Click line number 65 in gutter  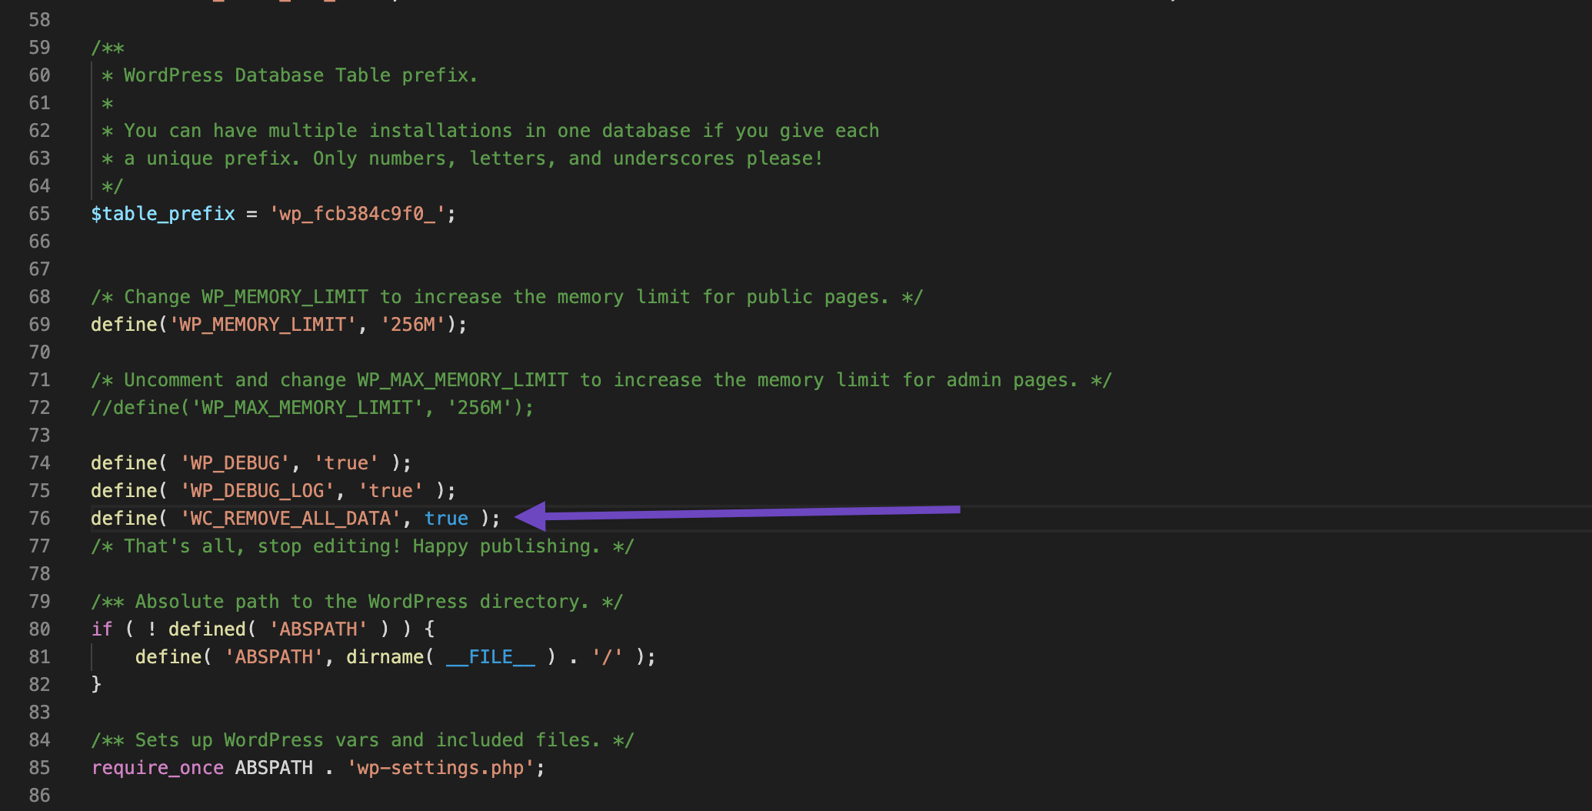[x=39, y=214]
